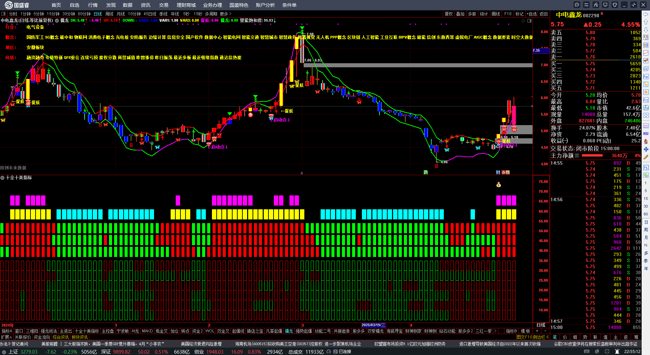Click the up arrow in right toolbar
Screen dimensions: 650x355
click(x=646, y=22)
